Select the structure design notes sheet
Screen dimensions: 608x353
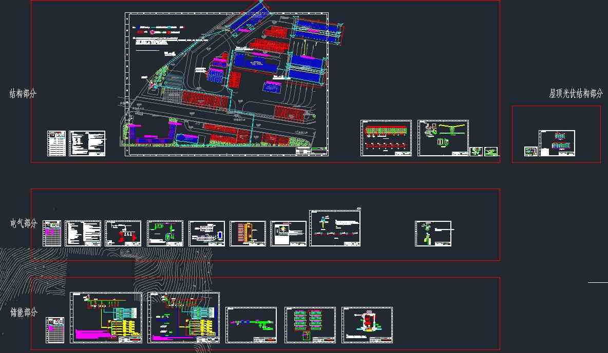coord(87,143)
